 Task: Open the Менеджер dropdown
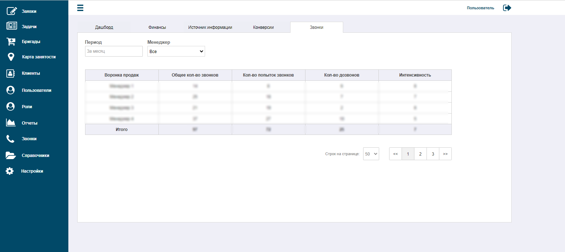pyautogui.click(x=176, y=51)
